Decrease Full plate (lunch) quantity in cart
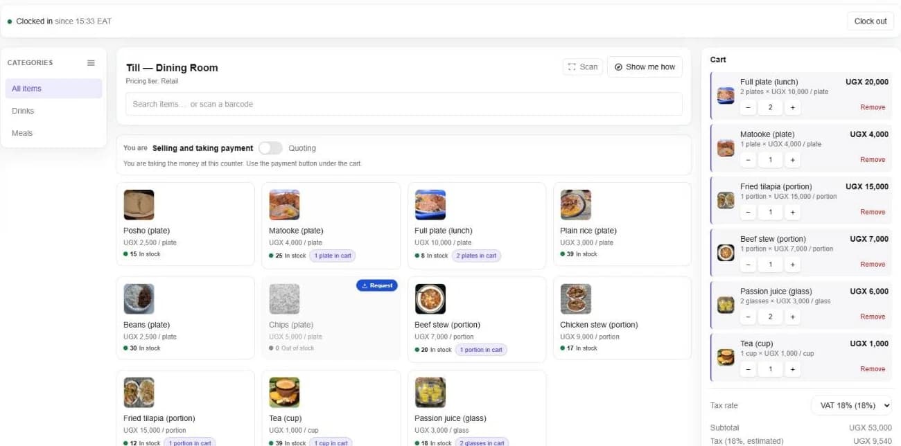This screenshot has width=901, height=446. (748, 107)
